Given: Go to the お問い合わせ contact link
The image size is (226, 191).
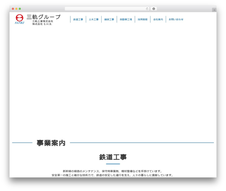Looking at the screenshot, I should click(176, 19).
